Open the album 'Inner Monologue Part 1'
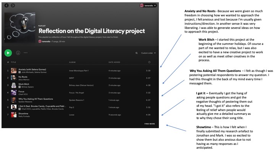 click(79, 71)
